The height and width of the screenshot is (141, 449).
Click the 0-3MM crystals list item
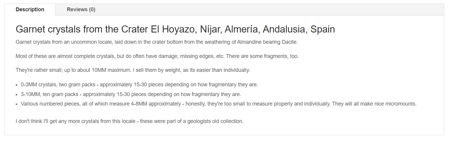tap(139, 85)
